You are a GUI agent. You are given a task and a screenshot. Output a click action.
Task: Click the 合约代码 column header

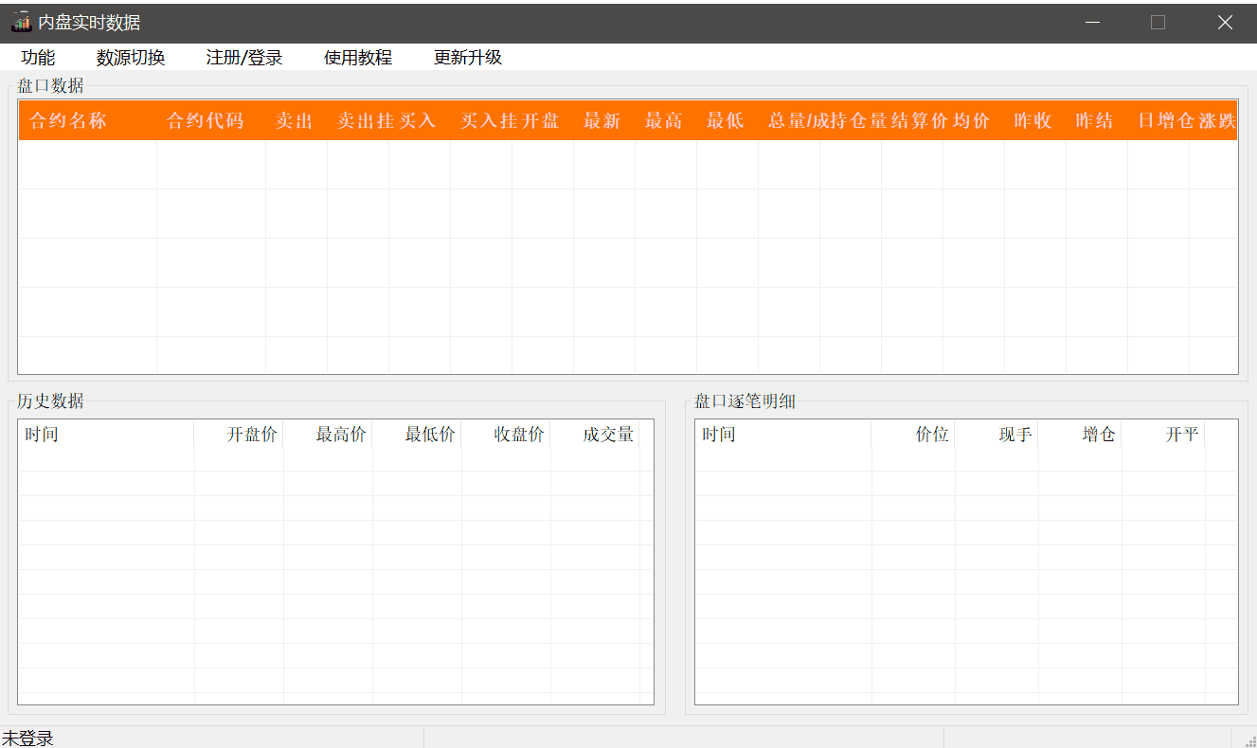click(x=206, y=121)
